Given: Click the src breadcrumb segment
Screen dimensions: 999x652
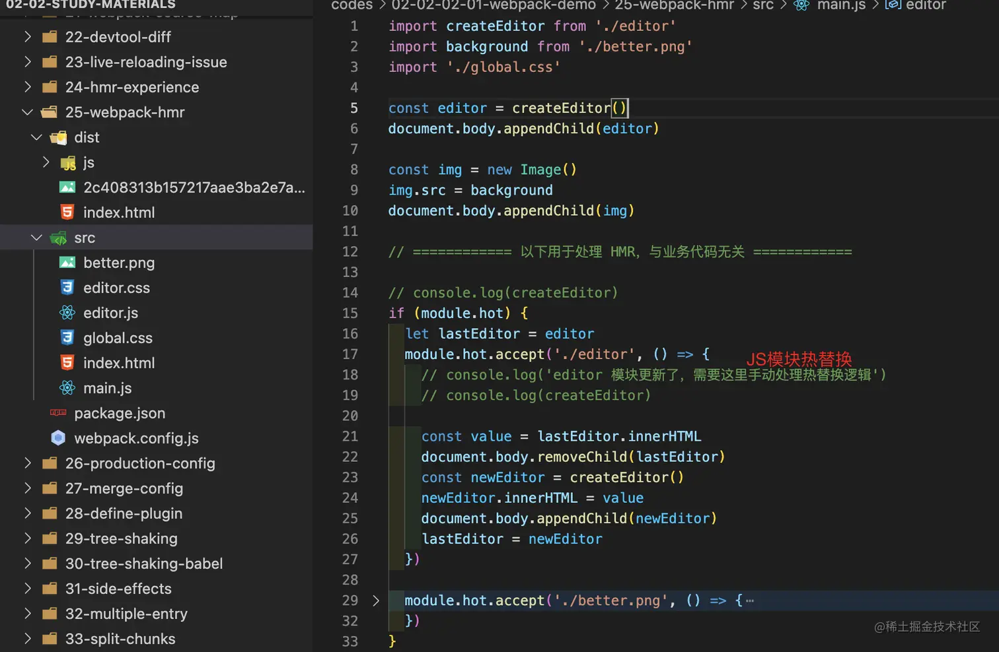Looking at the screenshot, I should [x=763, y=5].
